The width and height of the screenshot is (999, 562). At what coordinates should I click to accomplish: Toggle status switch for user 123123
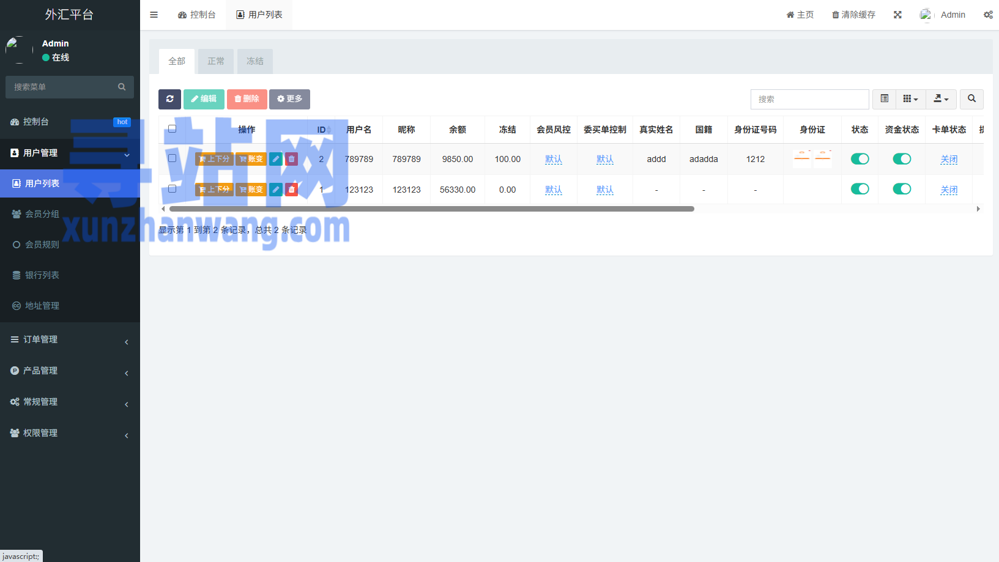[x=860, y=189]
